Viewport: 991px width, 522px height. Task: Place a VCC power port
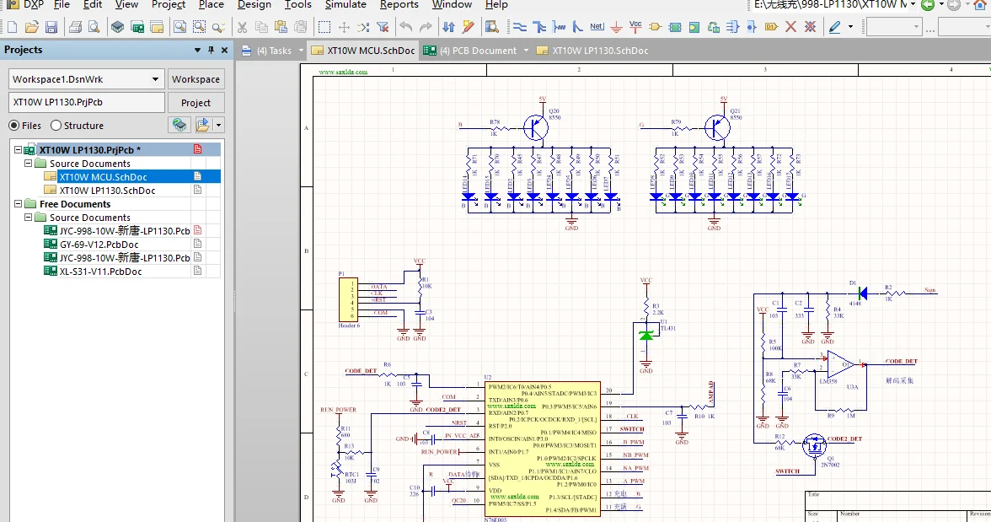[635, 27]
